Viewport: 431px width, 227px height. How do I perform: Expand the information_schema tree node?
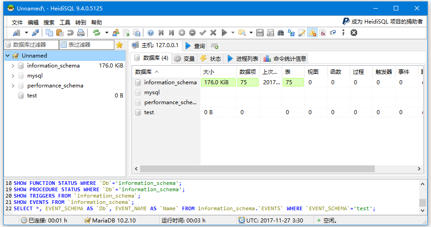[x=13, y=66]
